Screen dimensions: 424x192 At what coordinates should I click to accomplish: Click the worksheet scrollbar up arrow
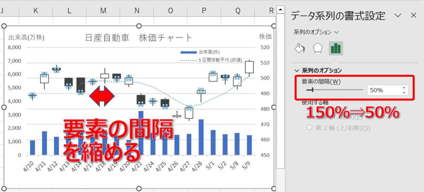click(x=280, y=10)
